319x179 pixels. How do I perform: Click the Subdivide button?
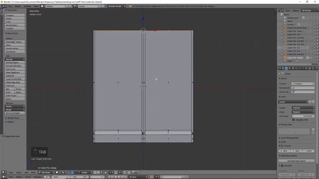click(x=15, y=76)
